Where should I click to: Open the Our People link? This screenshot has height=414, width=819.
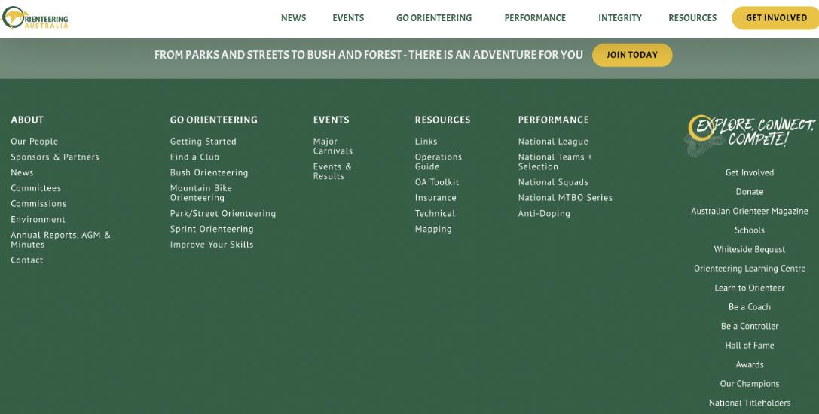point(35,142)
